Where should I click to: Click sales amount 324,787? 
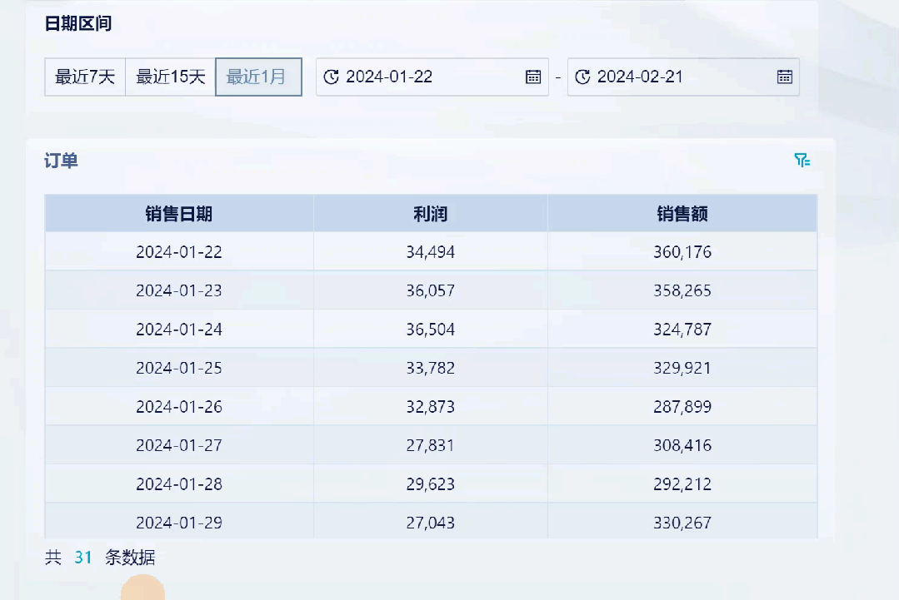682,330
